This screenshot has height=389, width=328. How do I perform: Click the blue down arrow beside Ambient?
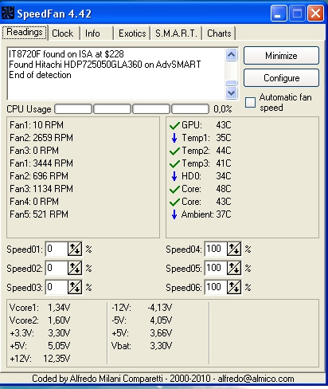pos(174,214)
